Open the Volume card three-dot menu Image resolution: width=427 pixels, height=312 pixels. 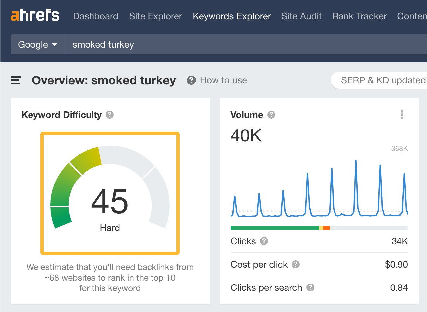click(x=402, y=115)
